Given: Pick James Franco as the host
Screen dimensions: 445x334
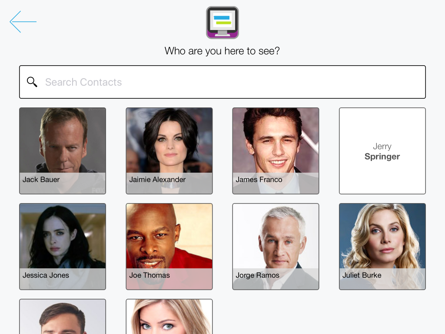Looking at the screenshot, I should click(276, 151).
